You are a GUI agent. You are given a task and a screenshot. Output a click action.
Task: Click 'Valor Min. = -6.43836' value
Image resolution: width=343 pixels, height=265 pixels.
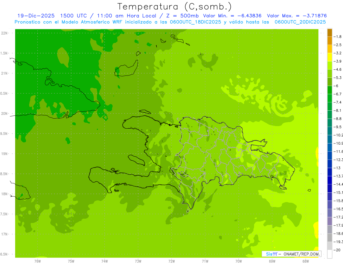point(232,16)
